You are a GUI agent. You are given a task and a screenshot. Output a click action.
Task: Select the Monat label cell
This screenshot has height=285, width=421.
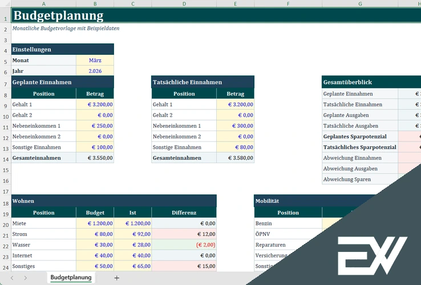pyautogui.click(x=43, y=60)
